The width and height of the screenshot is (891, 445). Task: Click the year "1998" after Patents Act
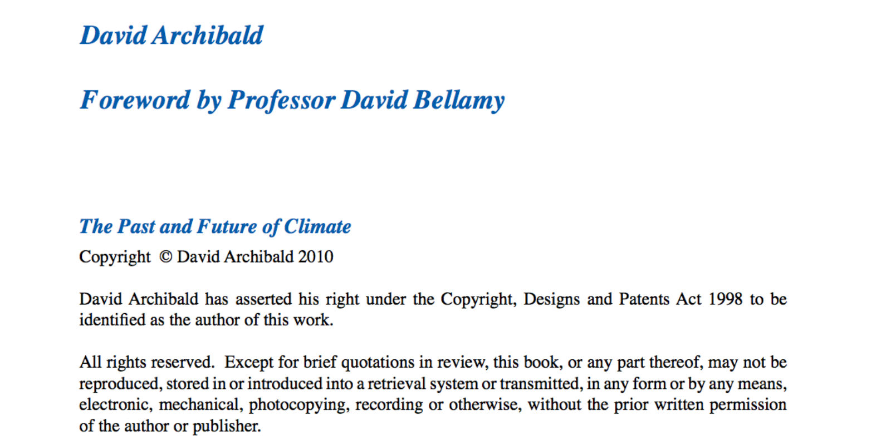click(x=725, y=299)
